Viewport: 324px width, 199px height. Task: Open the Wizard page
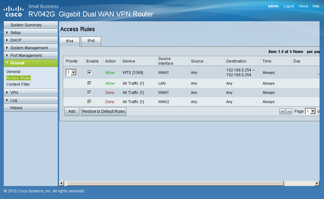pos(31,108)
